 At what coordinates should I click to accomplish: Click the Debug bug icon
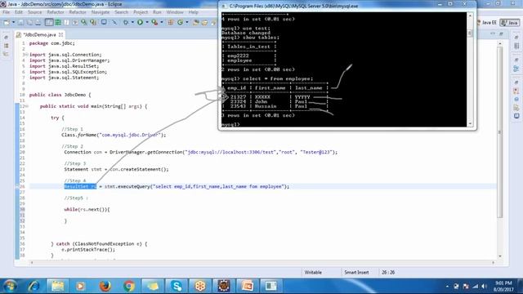pos(126,22)
